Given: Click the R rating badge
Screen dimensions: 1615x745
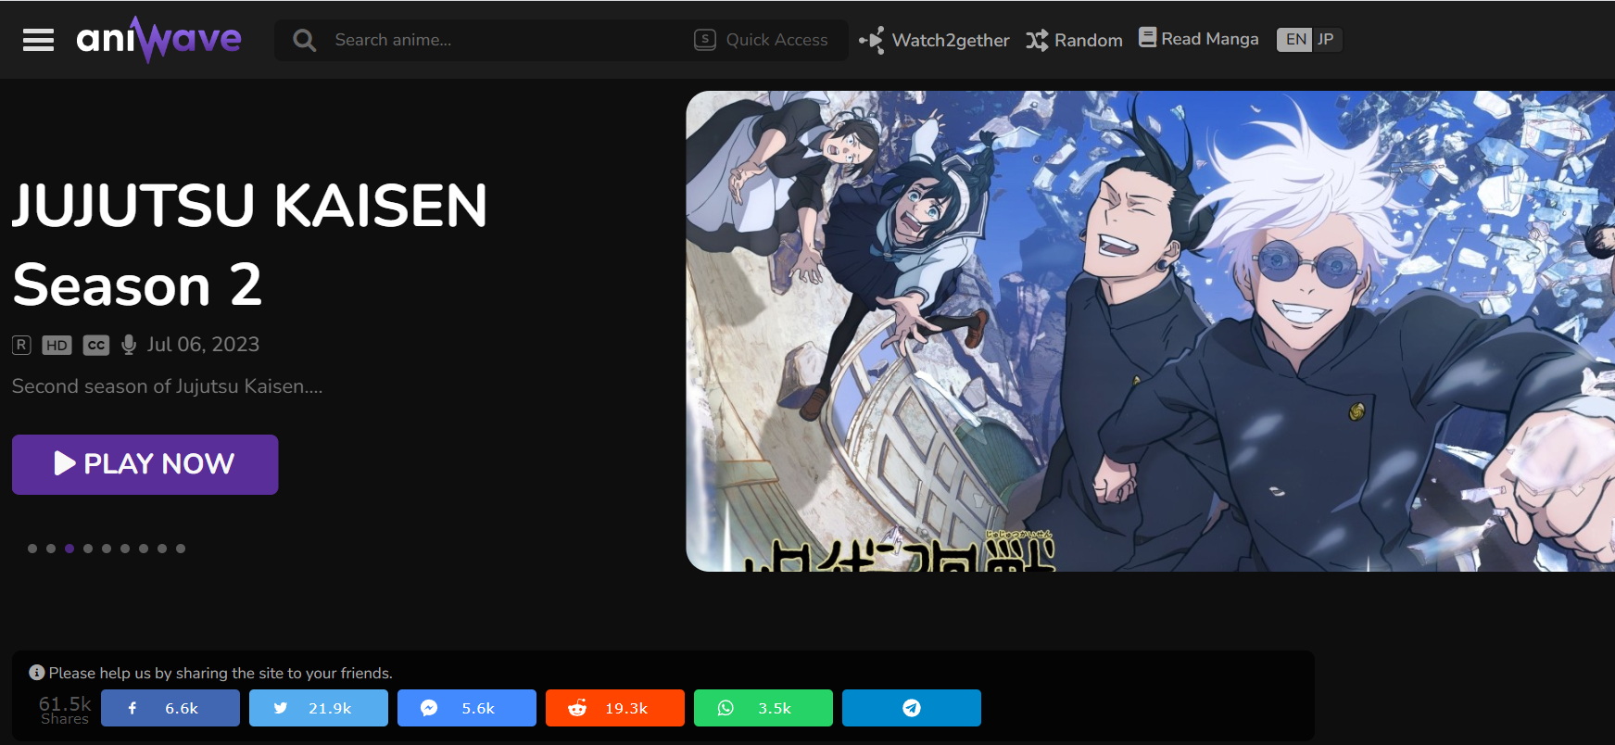Looking at the screenshot, I should pos(21,345).
